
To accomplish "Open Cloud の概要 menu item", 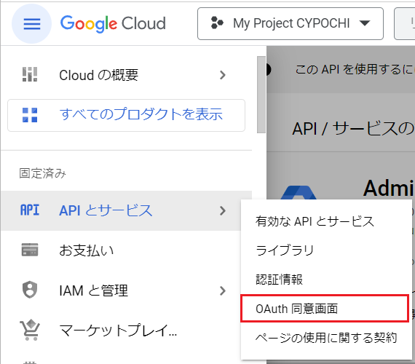I will [x=126, y=75].
